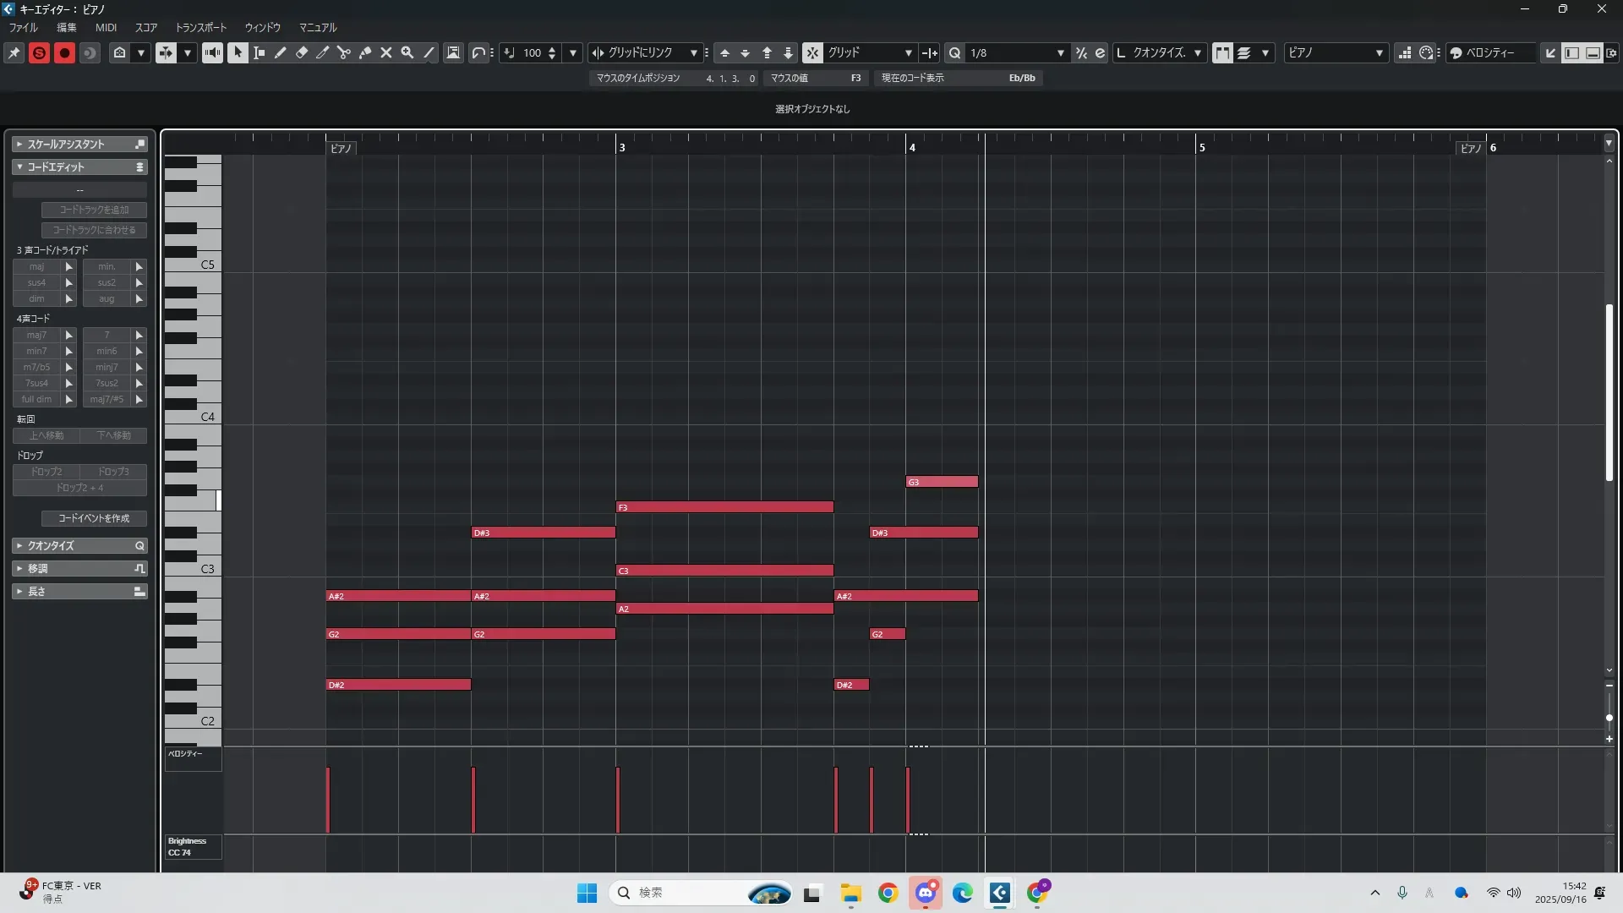Open Google Chrome from the taskbar
Image resolution: width=1623 pixels, height=913 pixels.
click(x=888, y=893)
